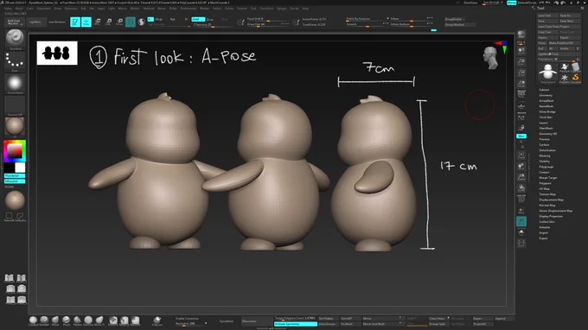Expand the Display Properties subpalette

[x=551, y=216]
